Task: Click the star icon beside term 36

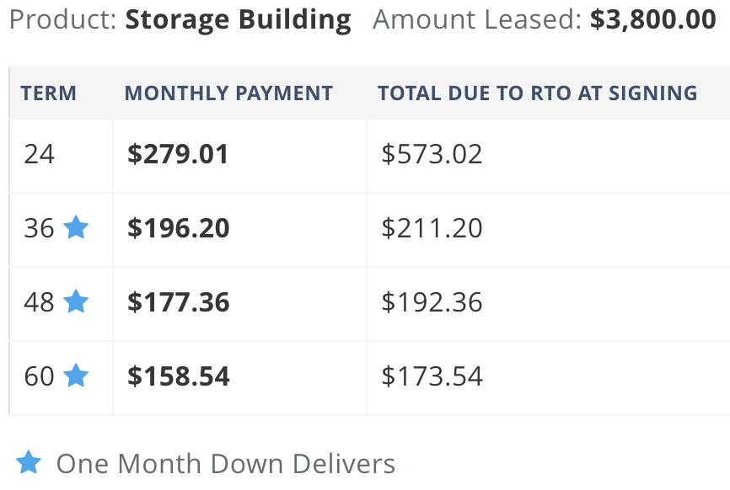Action: tap(76, 227)
